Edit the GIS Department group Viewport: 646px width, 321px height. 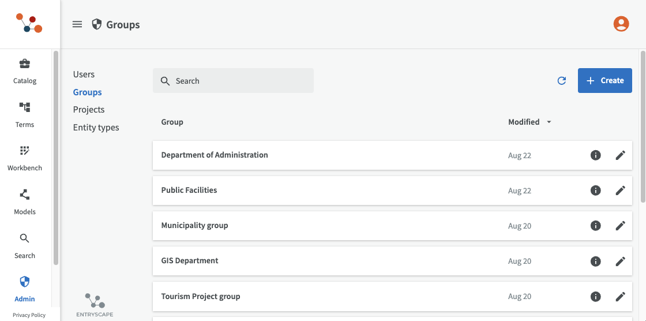click(620, 261)
